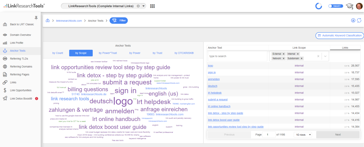Click the Referring Domains globe icon
The height and width of the screenshot is (147, 364).
(x=5, y=67)
